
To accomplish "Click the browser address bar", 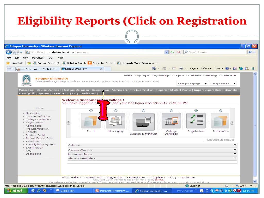I will coord(95,52).
